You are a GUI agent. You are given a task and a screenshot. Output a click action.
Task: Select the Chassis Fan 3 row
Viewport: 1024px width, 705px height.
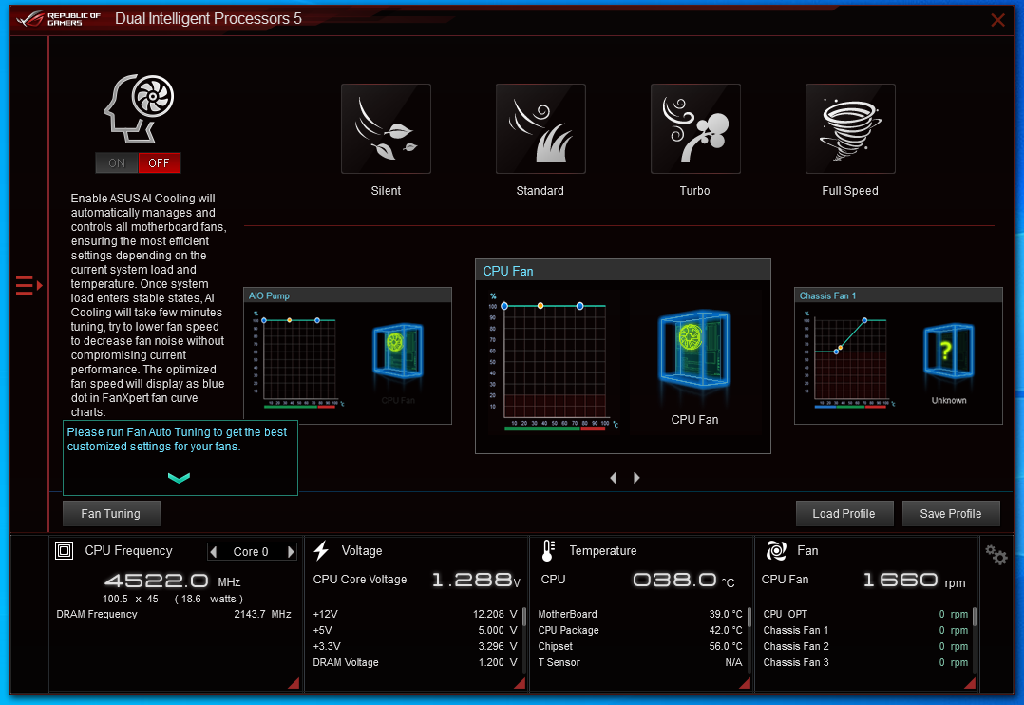[x=865, y=662]
